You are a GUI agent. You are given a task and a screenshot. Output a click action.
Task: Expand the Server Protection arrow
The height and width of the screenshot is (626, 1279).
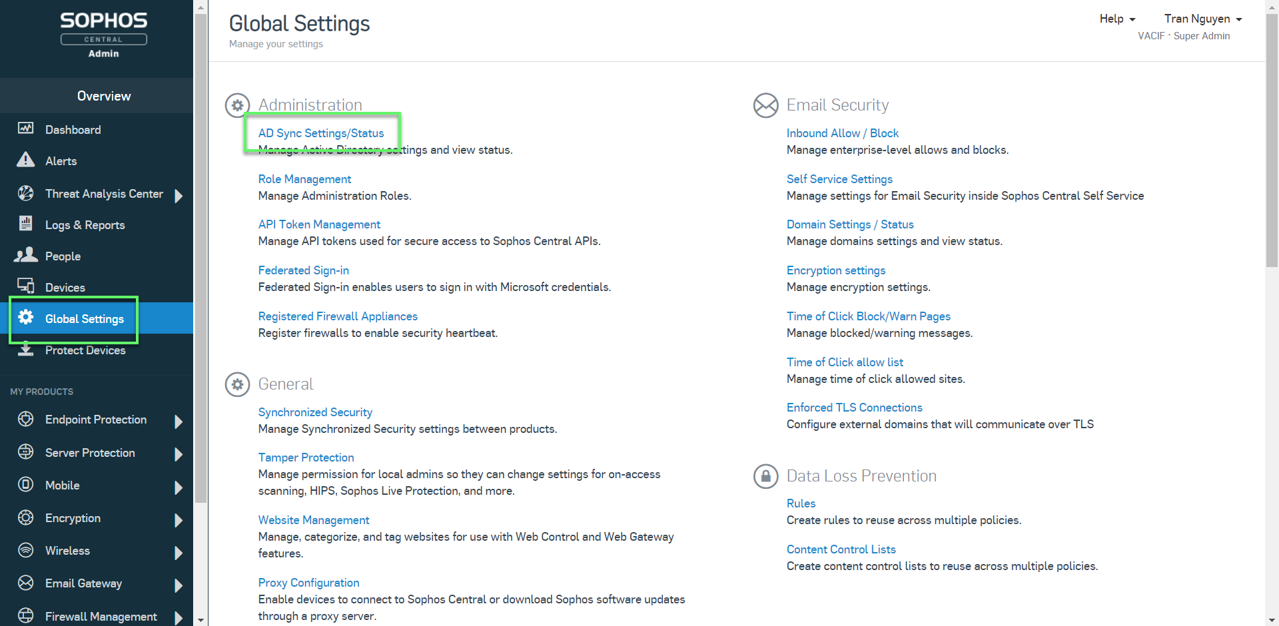pos(179,454)
